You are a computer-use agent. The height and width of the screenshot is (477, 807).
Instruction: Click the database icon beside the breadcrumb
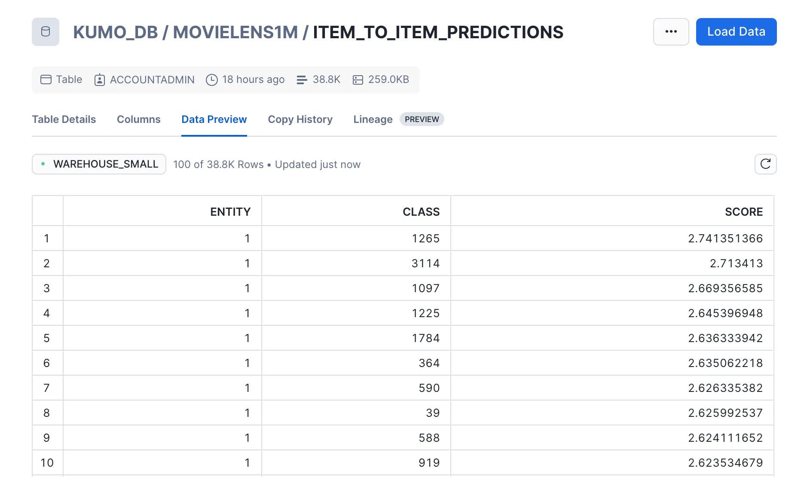(x=46, y=32)
